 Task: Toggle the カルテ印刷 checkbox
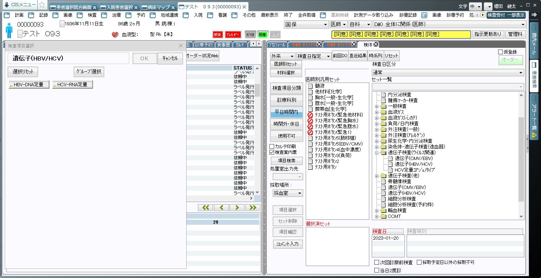pyautogui.click(x=272, y=147)
